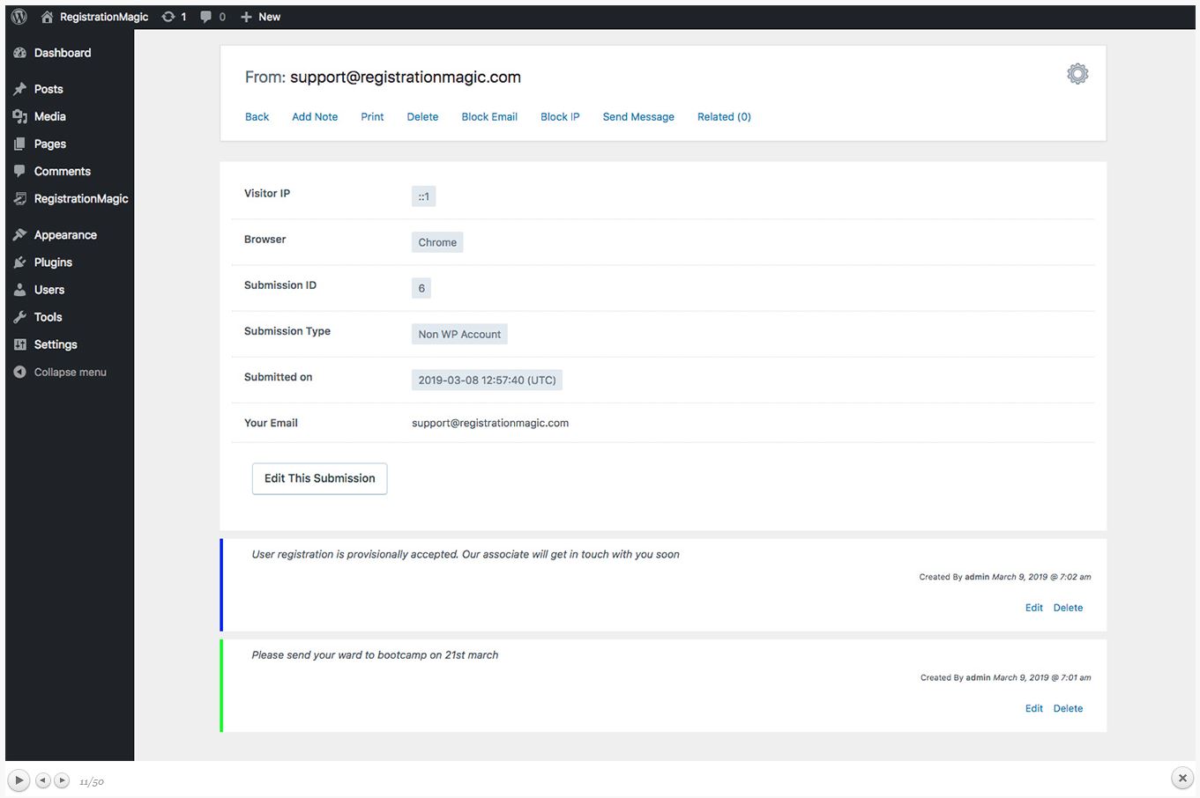The height and width of the screenshot is (798, 1200).
Task: Open the New content menu
Action: 260,17
